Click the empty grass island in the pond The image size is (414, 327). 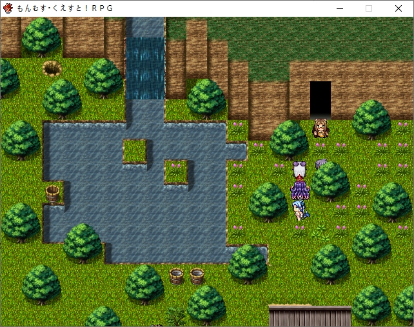tap(135, 151)
